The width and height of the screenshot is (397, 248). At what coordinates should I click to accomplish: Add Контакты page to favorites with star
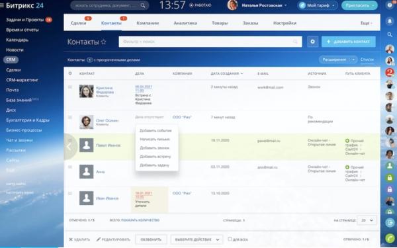pyautogui.click(x=104, y=42)
